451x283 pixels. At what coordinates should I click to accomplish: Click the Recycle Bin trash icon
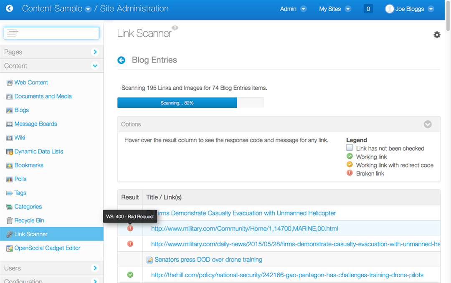coord(10,220)
